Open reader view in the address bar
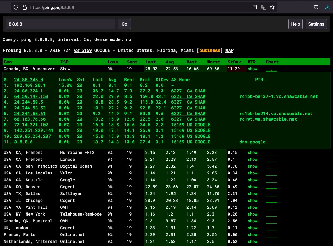333x246 pixels. [x=254, y=7]
